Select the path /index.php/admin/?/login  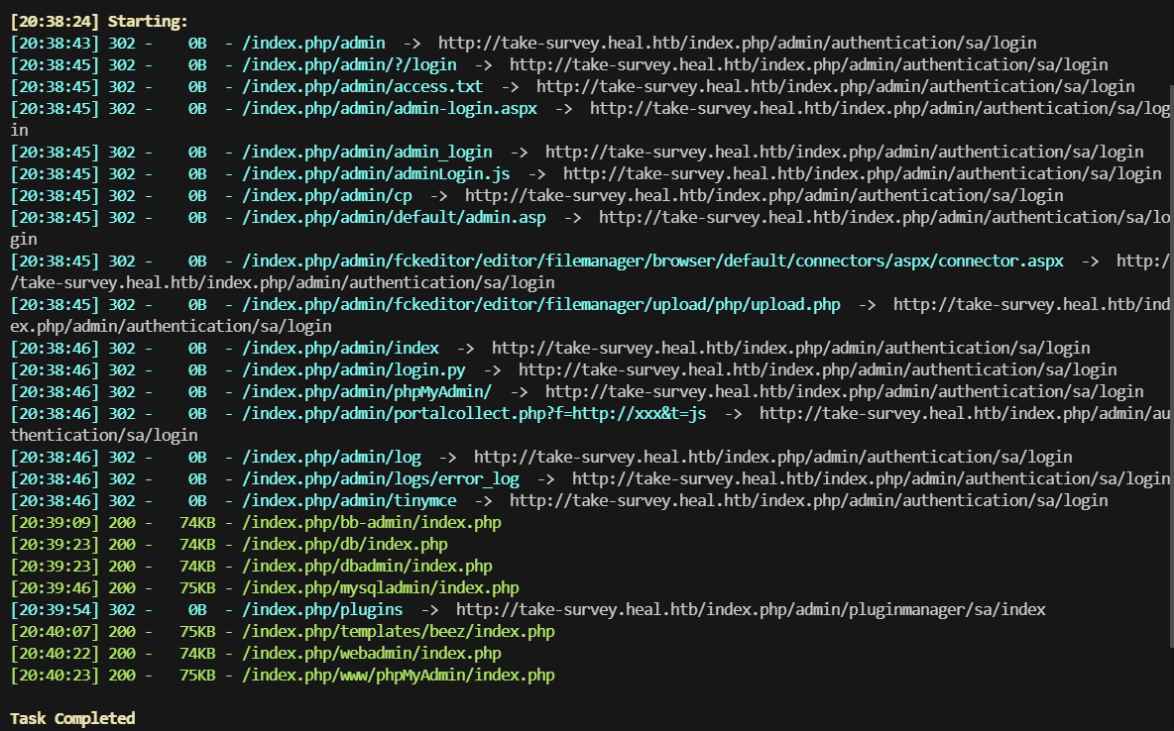(349, 65)
